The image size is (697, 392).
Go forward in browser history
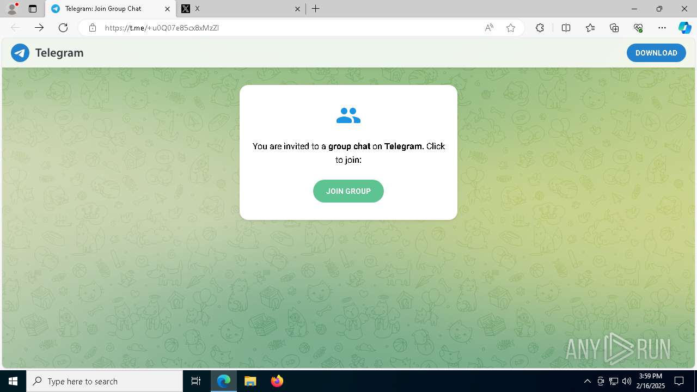click(39, 28)
